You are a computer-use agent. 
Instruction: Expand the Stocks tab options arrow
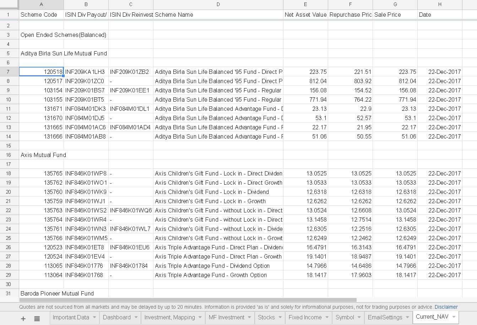280,318
